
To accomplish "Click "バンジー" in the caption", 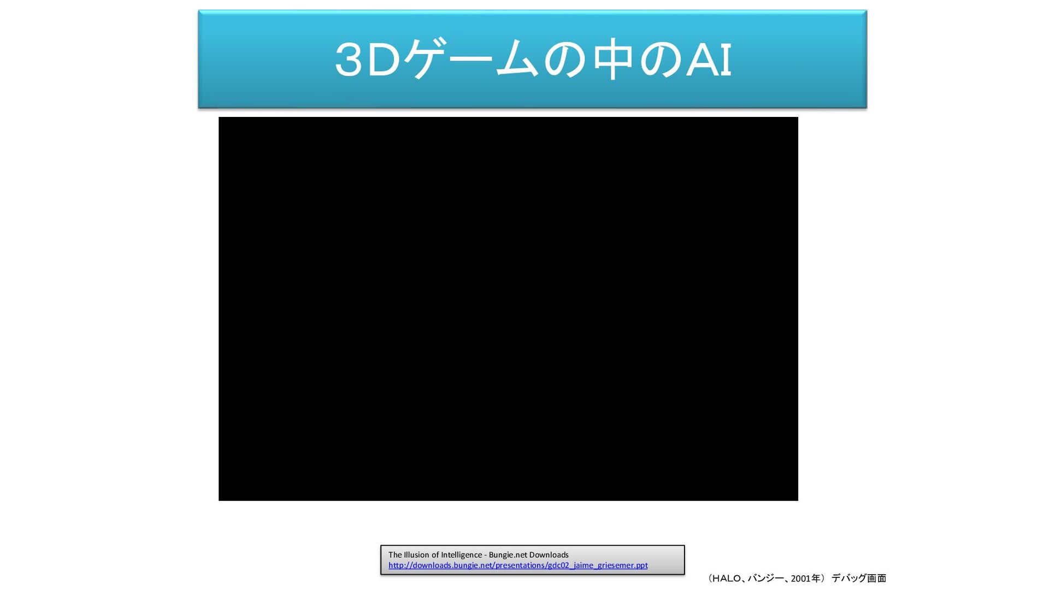I will pyautogui.click(x=765, y=579).
